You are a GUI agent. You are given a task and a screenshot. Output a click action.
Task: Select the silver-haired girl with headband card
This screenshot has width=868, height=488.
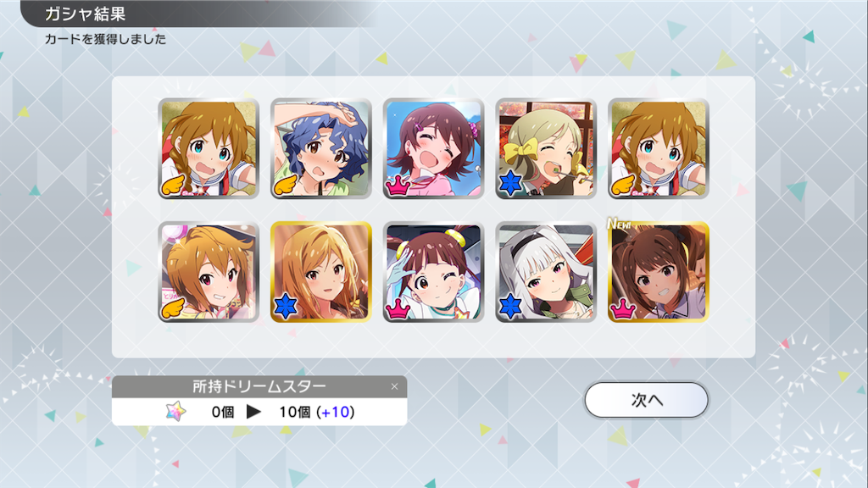[x=546, y=272]
